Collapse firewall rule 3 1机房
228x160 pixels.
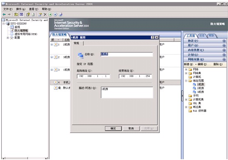[x=52, y=70]
